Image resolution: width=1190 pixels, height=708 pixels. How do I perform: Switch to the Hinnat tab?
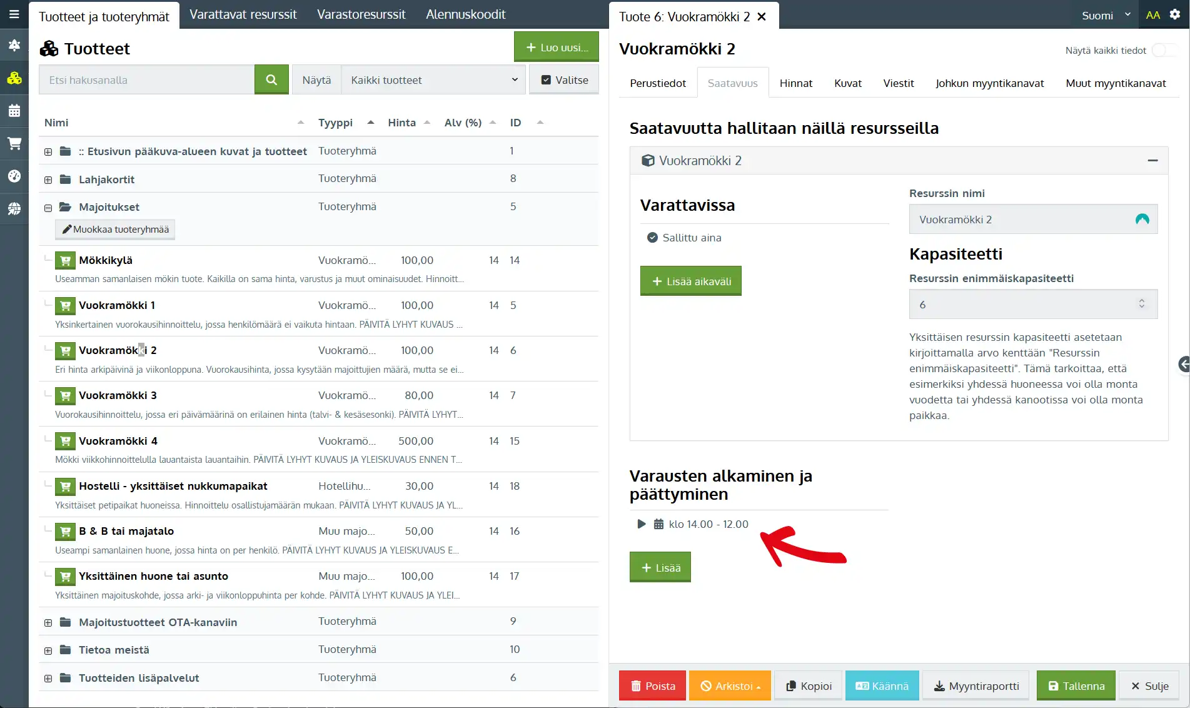point(795,83)
